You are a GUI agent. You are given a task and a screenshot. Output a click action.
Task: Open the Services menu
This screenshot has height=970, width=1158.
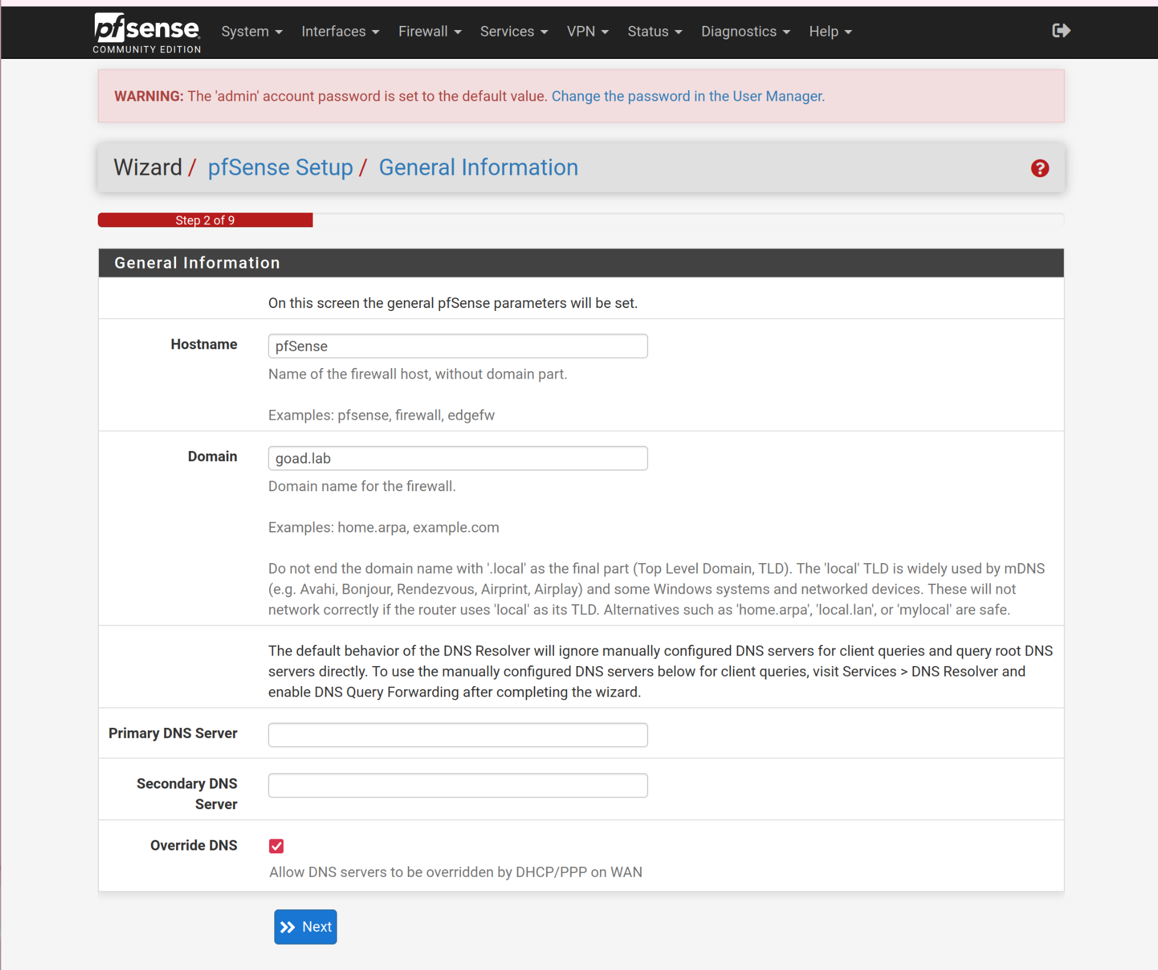click(513, 32)
